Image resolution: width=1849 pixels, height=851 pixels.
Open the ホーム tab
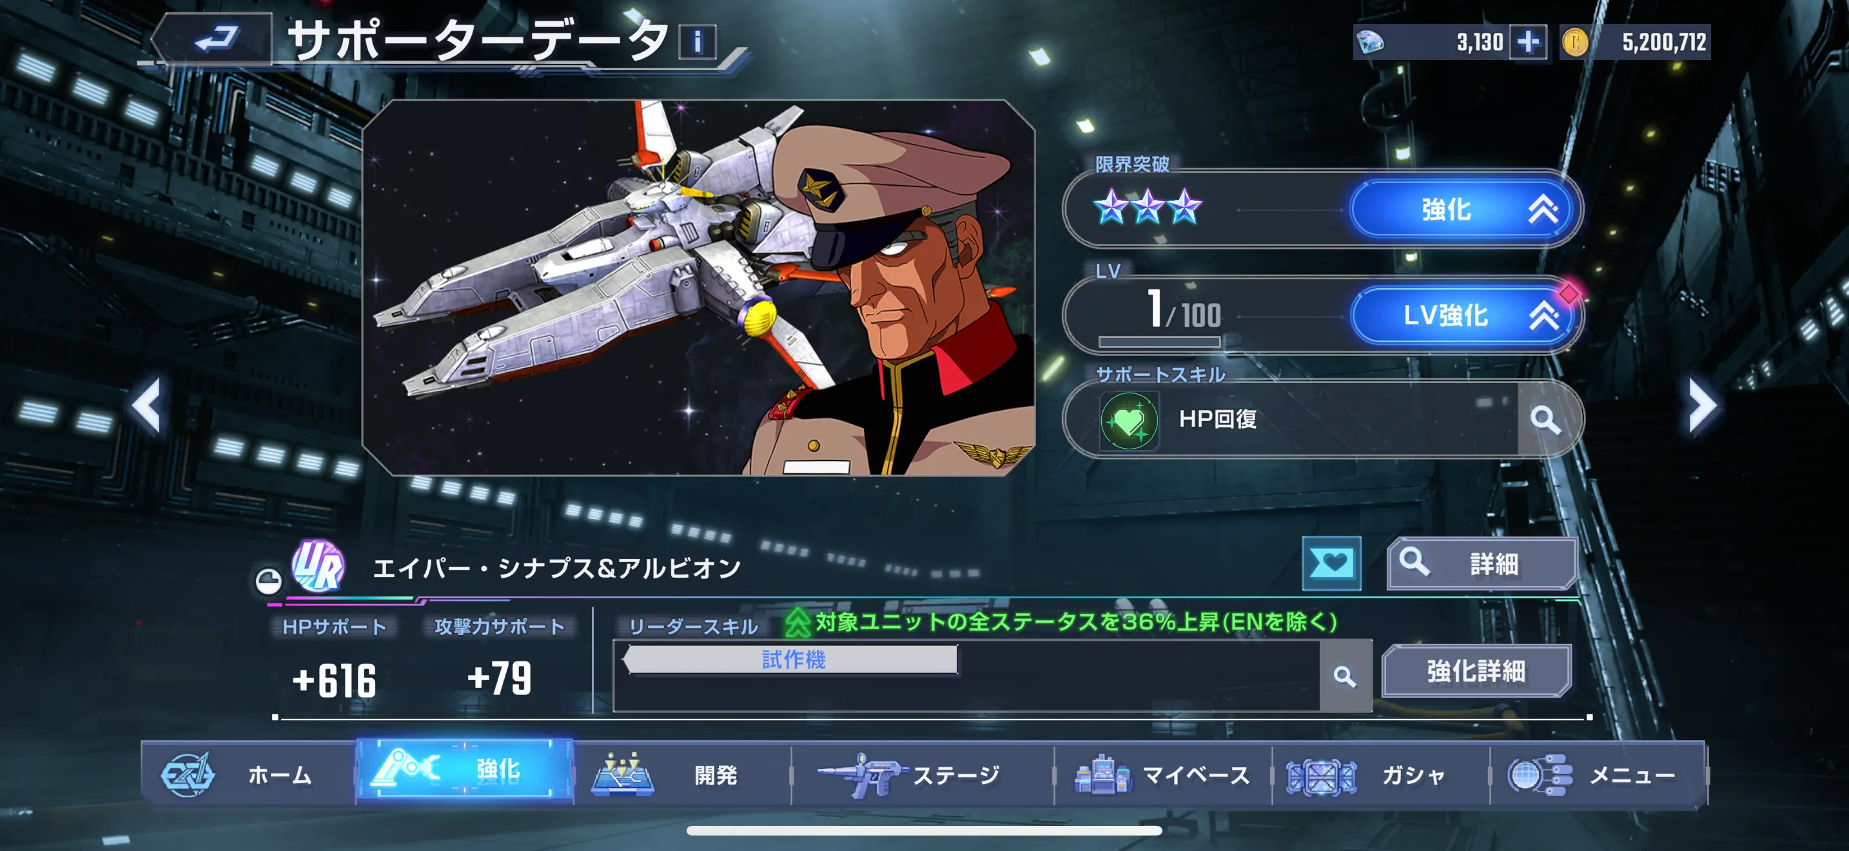click(248, 775)
